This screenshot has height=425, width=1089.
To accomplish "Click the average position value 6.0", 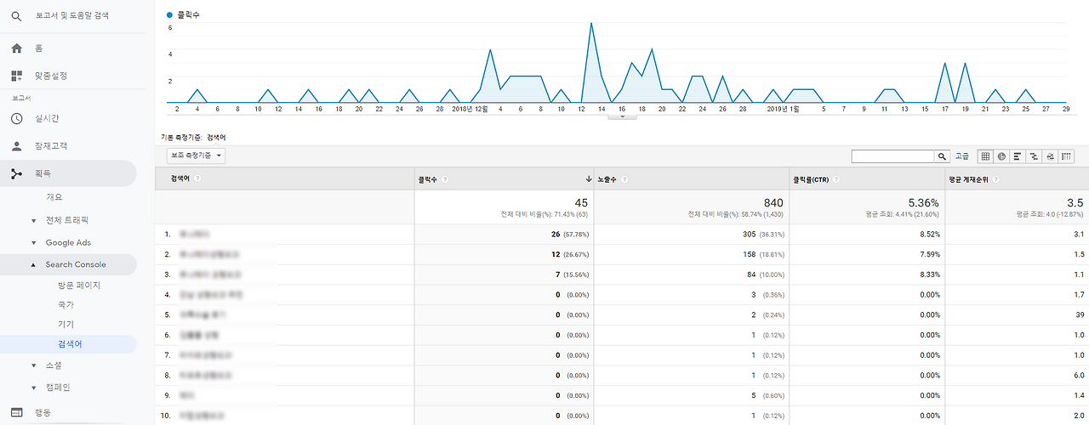I will pos(1077,375).
